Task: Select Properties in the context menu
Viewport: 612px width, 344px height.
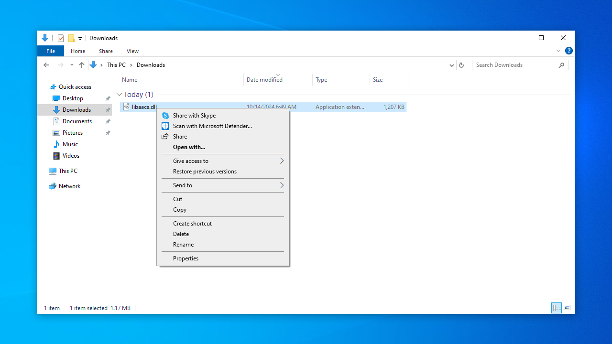Action: click(186, 258)
